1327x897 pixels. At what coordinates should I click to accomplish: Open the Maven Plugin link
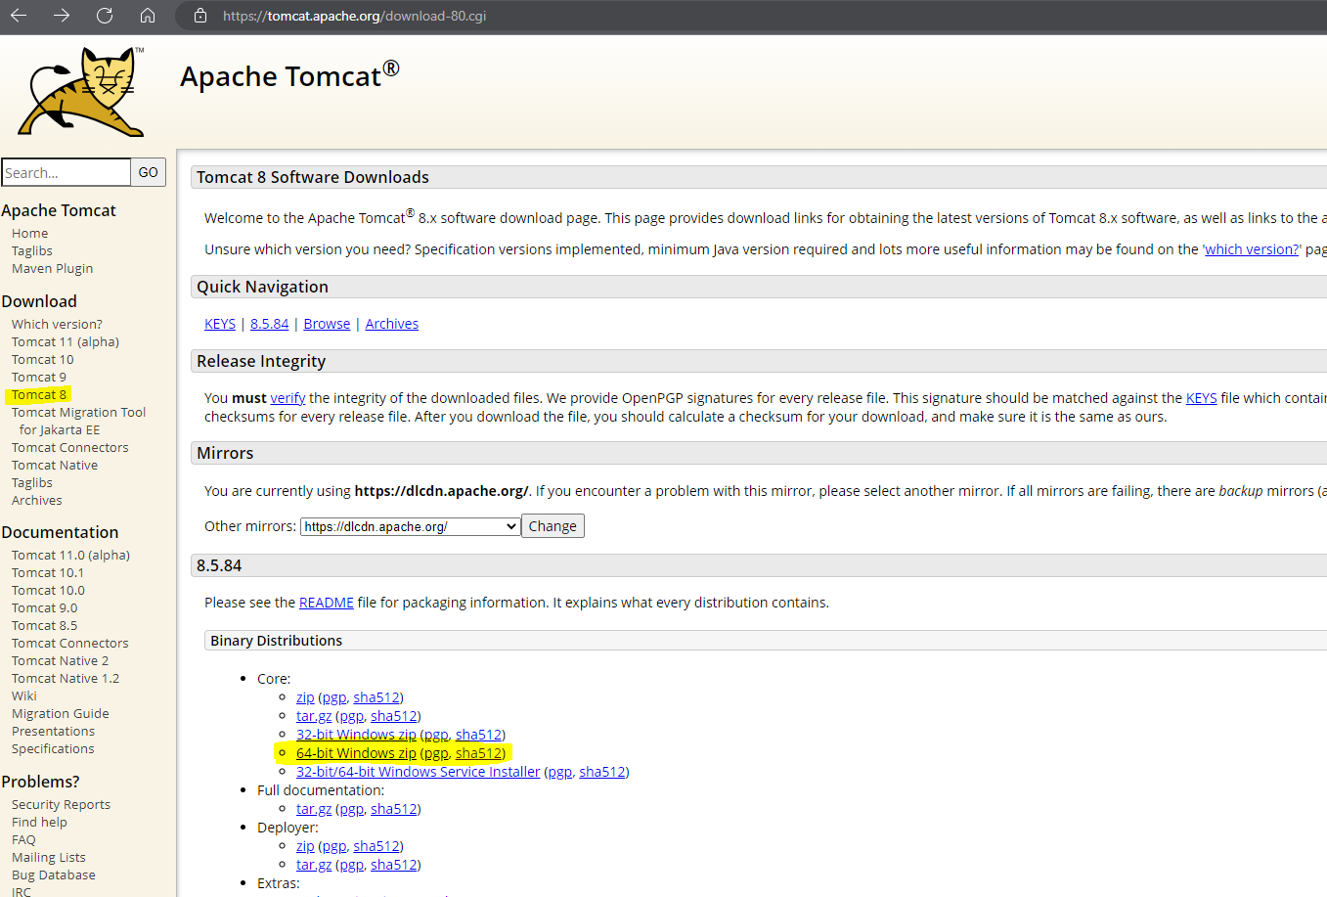point(53,268)
